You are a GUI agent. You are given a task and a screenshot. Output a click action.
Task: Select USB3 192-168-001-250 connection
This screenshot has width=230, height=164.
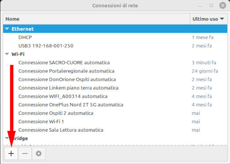click(x=115, y=46)
